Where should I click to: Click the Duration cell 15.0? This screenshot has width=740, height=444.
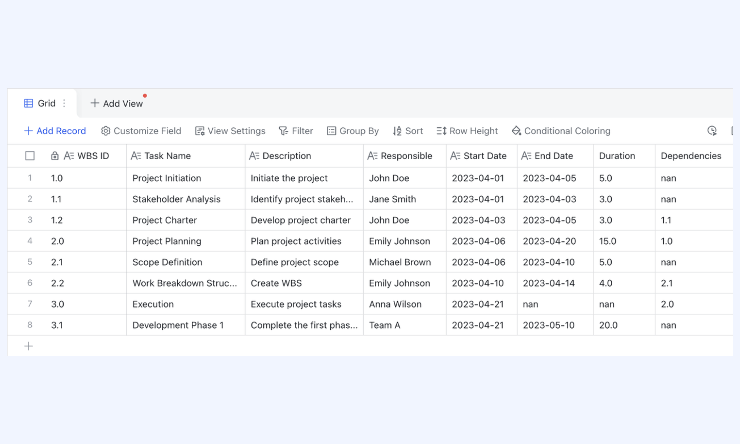click(624, 241)
